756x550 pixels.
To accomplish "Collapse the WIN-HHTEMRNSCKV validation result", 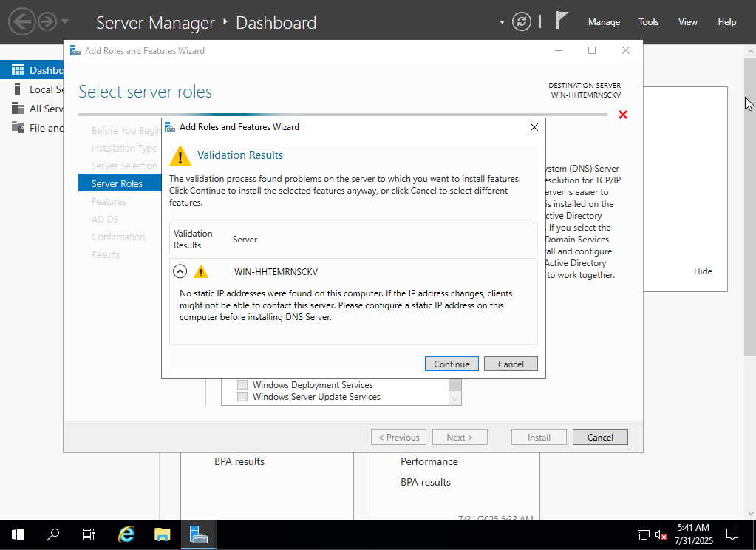I will tap(180, 271).
